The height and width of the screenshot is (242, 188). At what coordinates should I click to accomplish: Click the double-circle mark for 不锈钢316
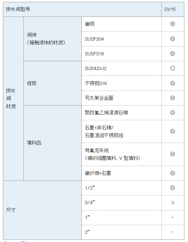(172, 83)
